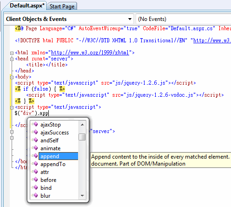
Task: Click the method icon beside ajaxSuccess
Action: point(34,132)
